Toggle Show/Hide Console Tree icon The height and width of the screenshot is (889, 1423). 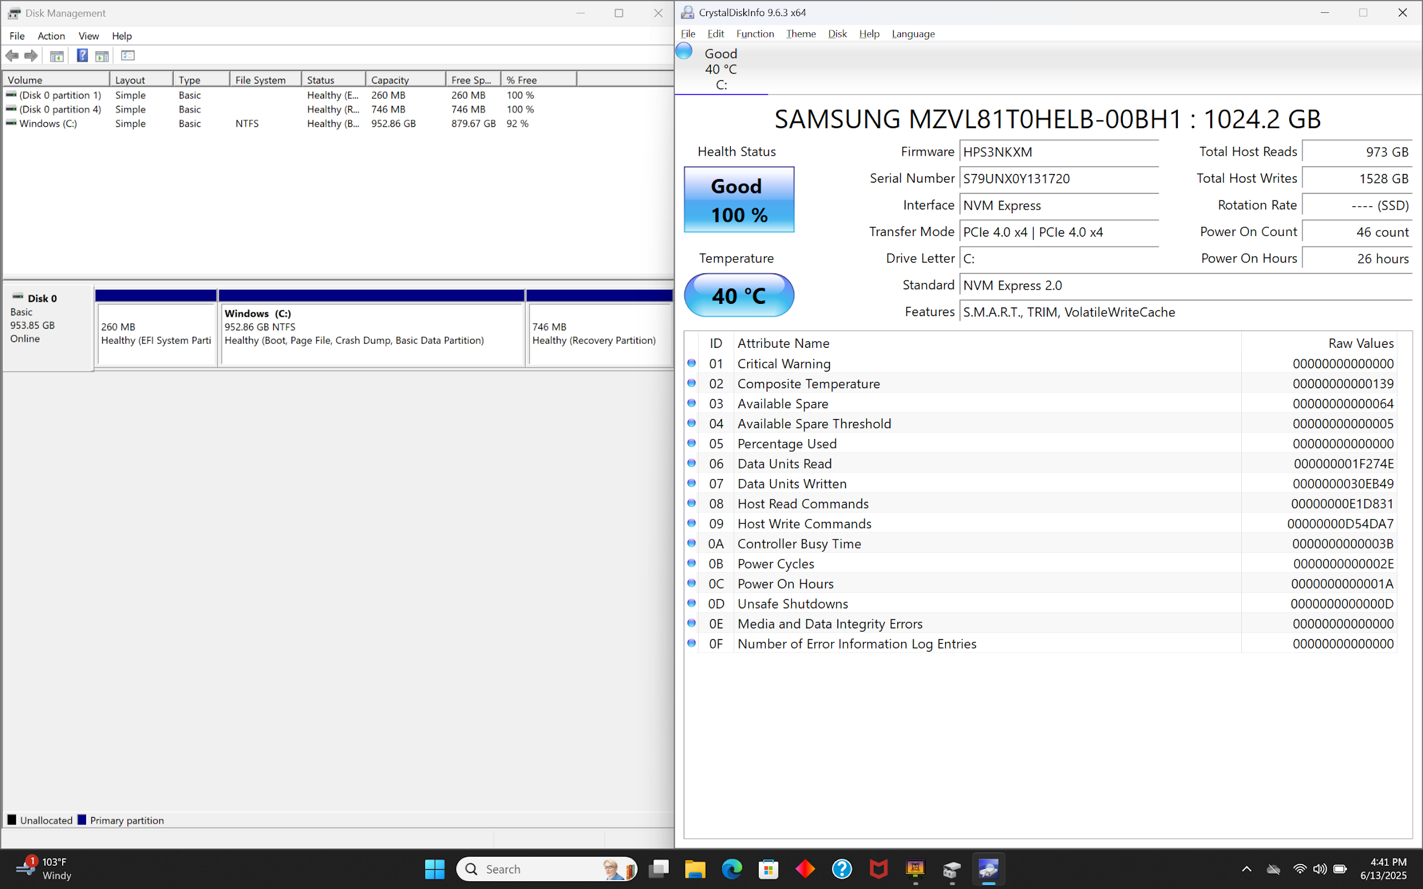tap(57, 56)
